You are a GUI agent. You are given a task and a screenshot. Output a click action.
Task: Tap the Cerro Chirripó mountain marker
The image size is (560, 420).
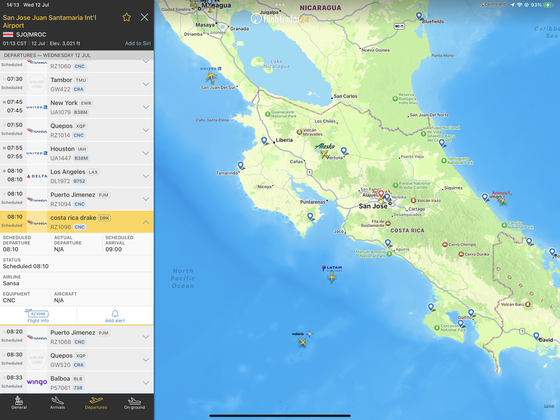445,244
